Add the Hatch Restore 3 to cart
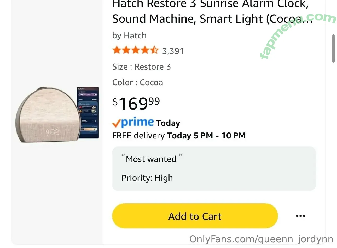Viewport: 337px width, 248px height. (195, 216)
